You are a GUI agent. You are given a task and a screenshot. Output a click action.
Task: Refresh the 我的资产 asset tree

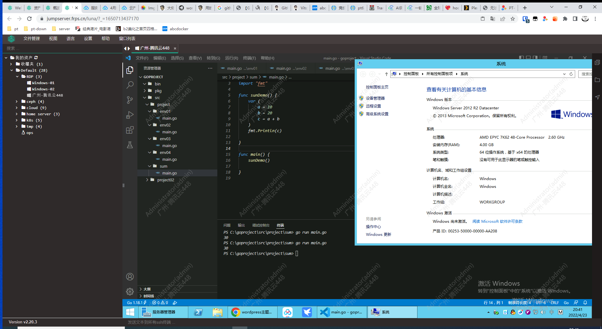(36, 58)
